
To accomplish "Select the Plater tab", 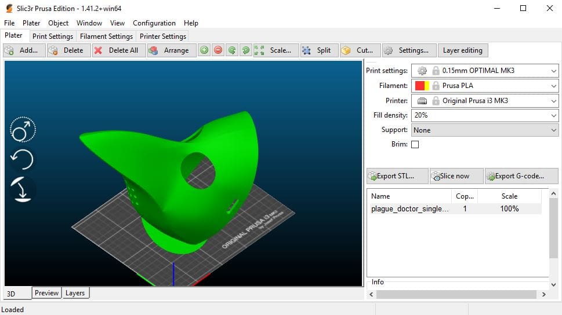I will coord(13,35).
